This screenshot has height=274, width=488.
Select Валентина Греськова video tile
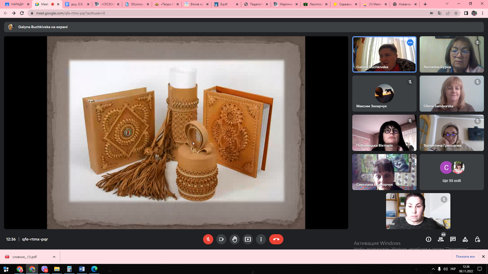click(452, 133)
